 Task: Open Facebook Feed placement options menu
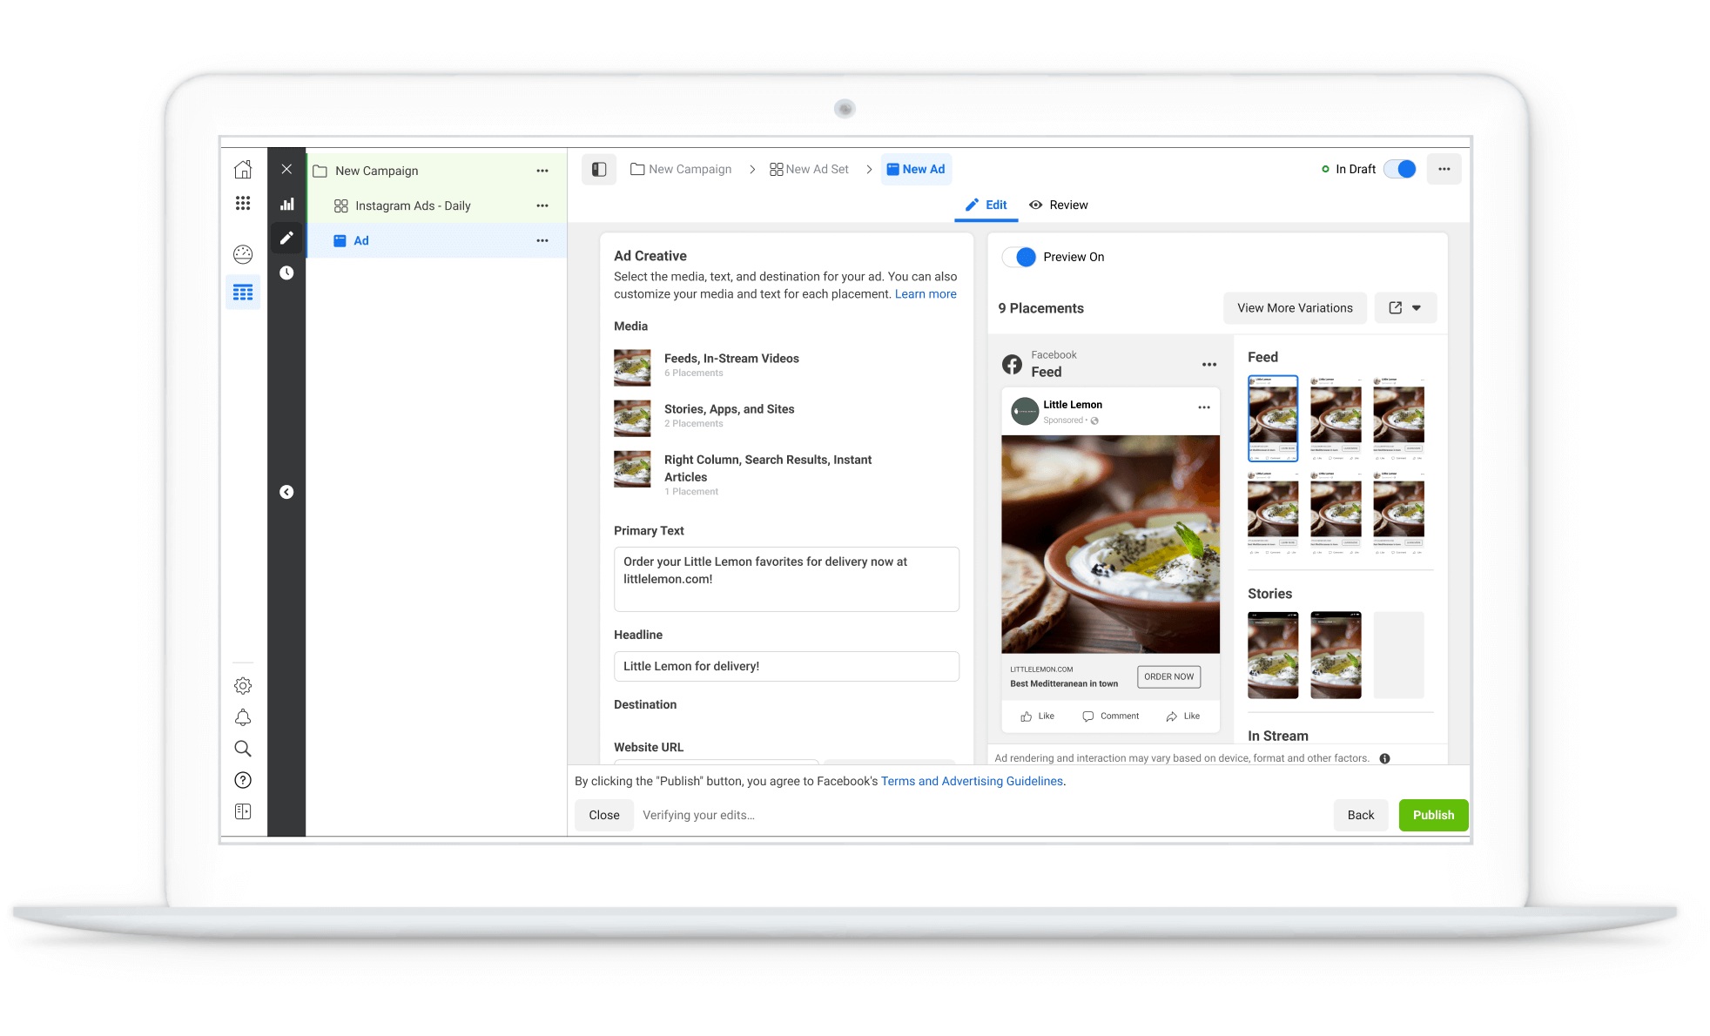(1209, 365)
